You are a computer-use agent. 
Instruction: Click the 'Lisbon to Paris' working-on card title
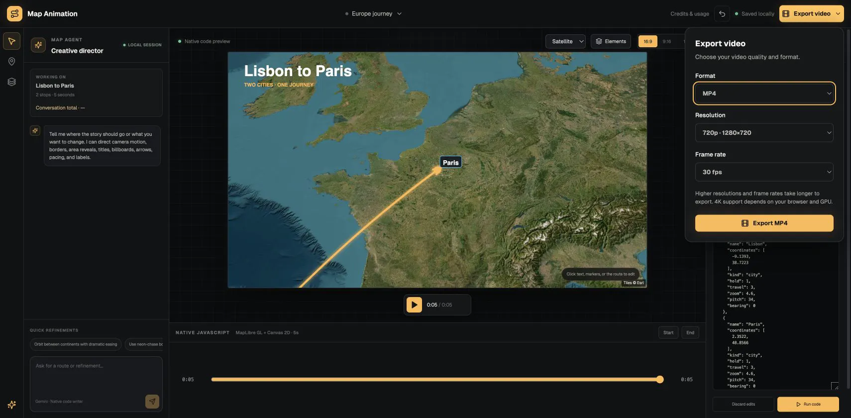(55, 86)
